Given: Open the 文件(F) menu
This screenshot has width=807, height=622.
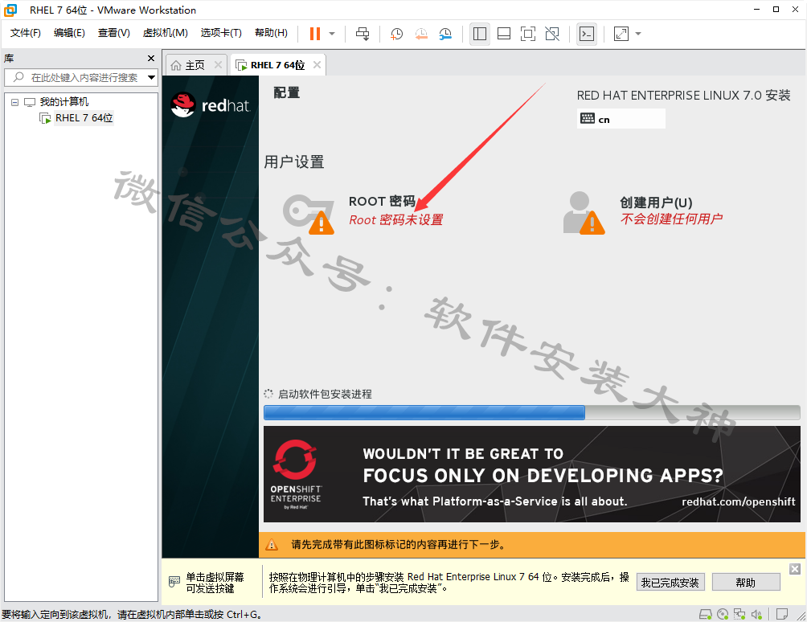Looking at the screenshot, I should 25,33.
